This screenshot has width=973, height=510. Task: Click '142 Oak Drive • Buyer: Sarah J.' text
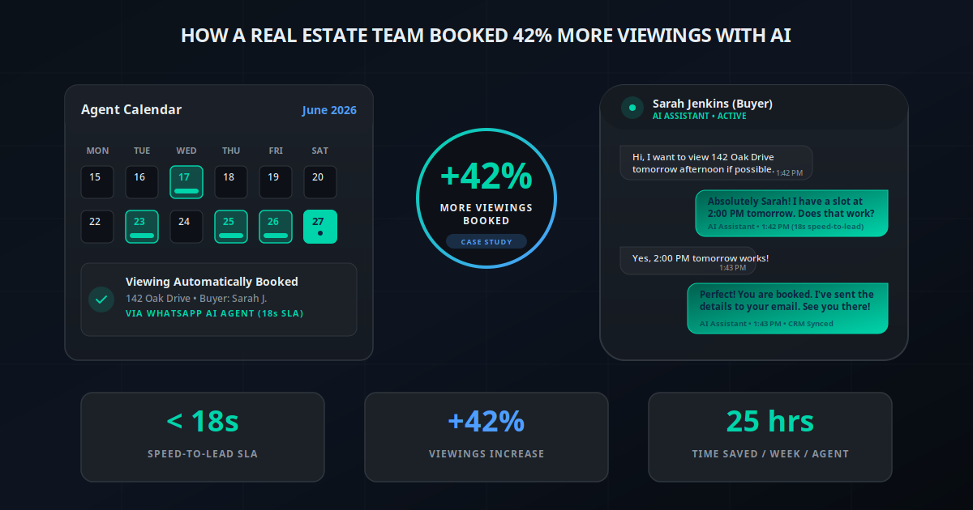196,298
